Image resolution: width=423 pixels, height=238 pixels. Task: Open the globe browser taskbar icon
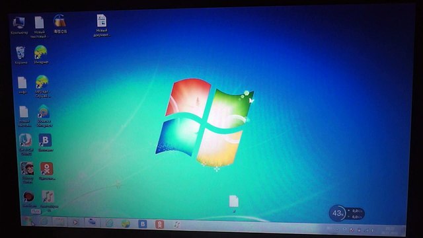(x=126, y=223)
